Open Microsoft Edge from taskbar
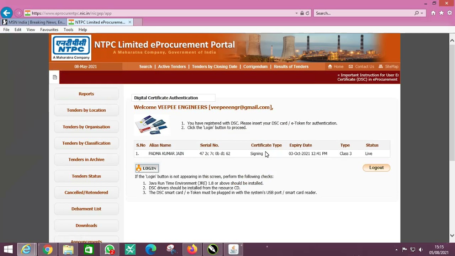 point(151,250)
